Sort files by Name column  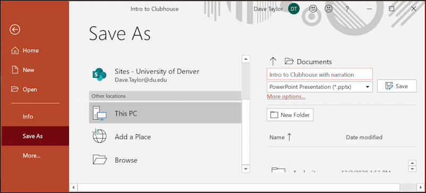coord(280,137)
